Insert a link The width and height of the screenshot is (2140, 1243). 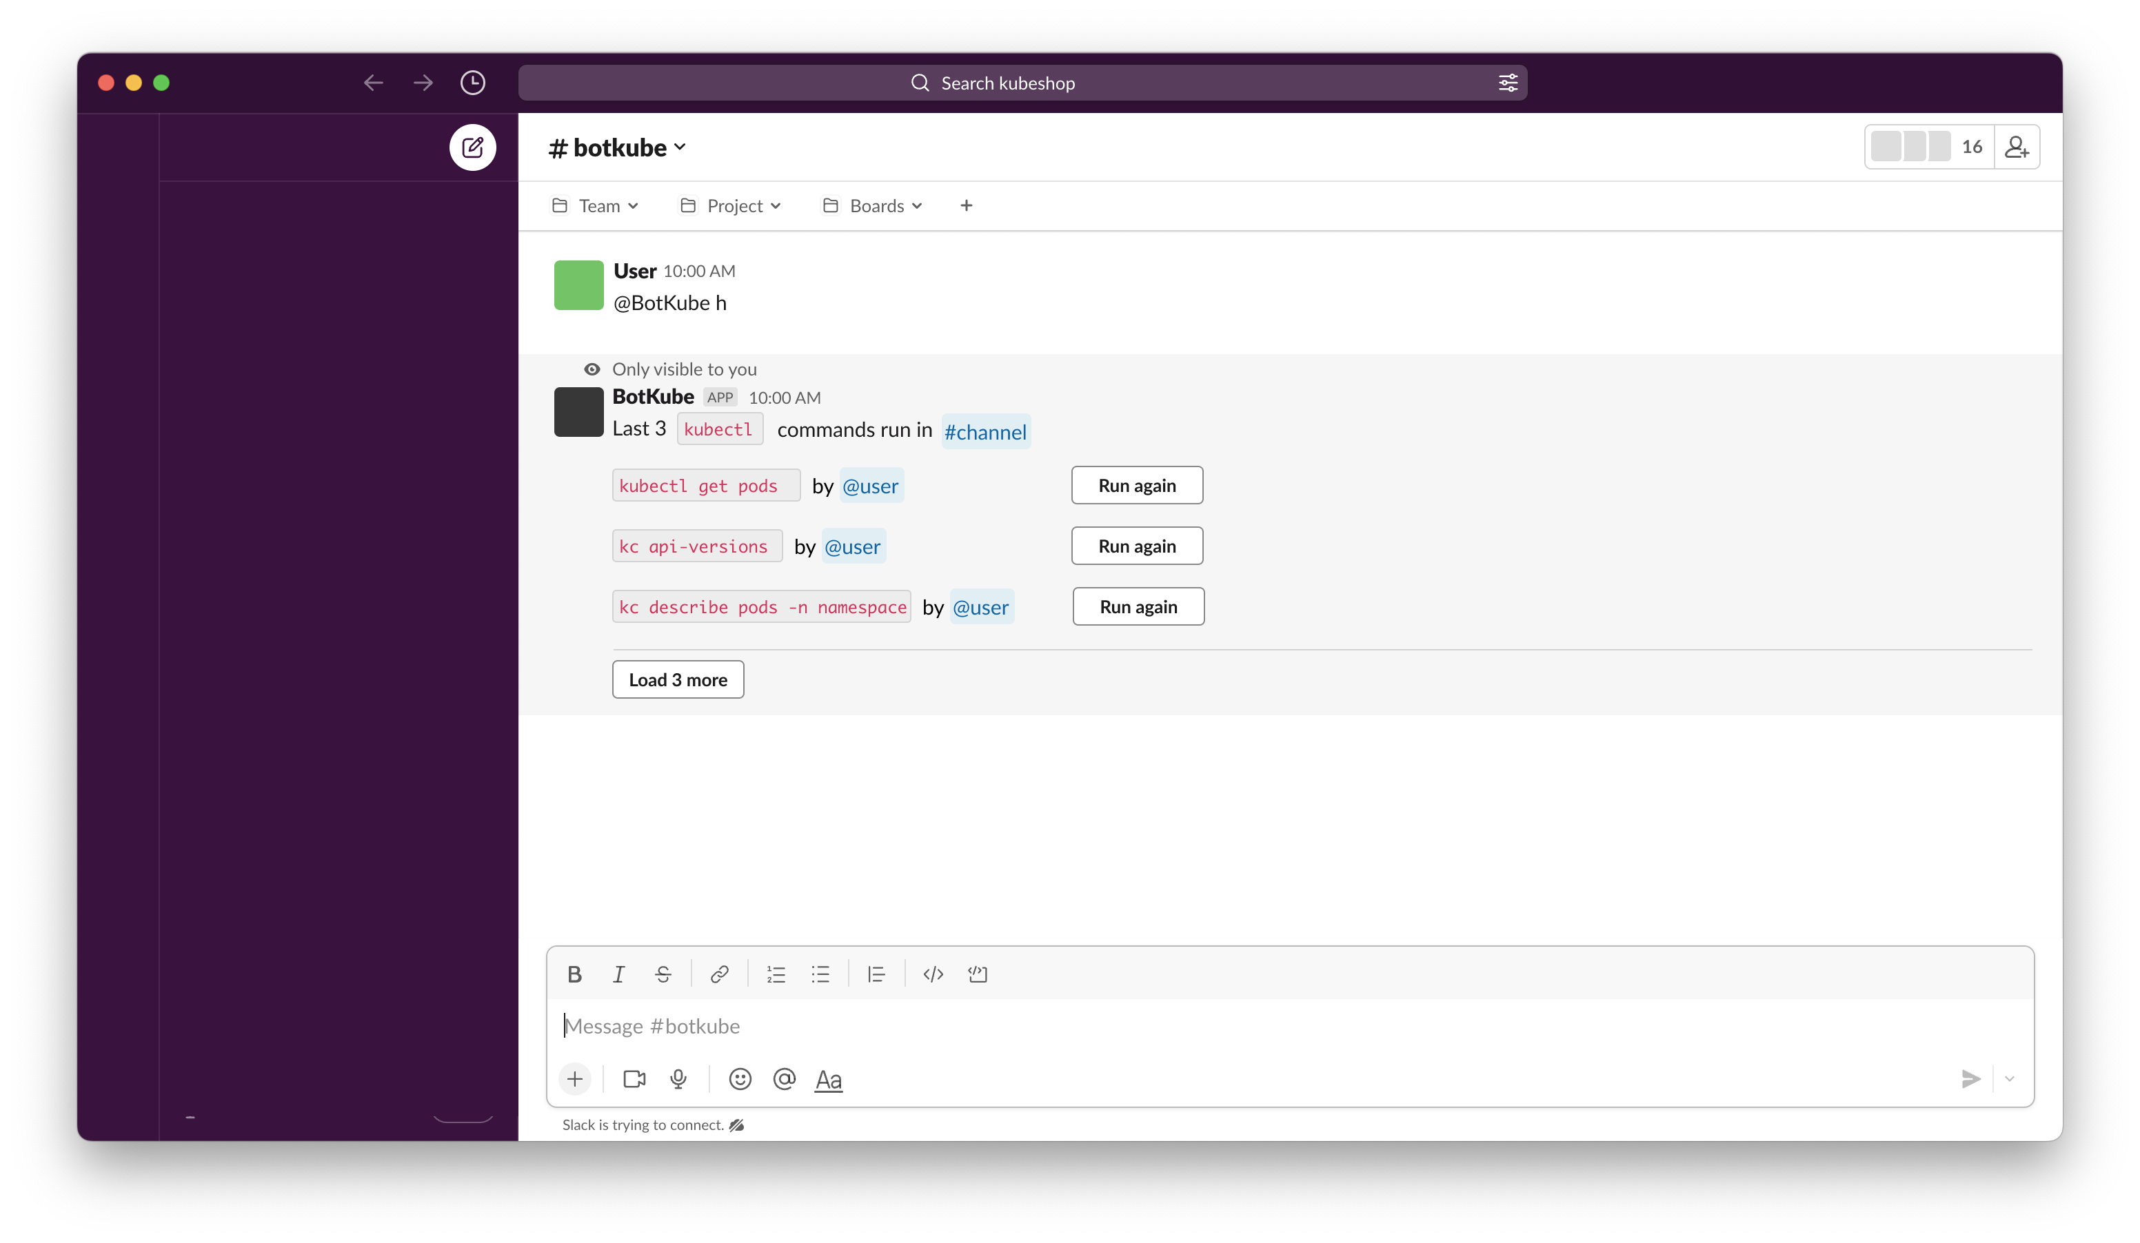click(719, 974)
